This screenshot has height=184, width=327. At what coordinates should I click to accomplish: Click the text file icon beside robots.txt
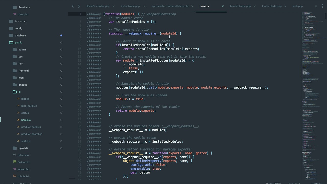tap(15, 176)
